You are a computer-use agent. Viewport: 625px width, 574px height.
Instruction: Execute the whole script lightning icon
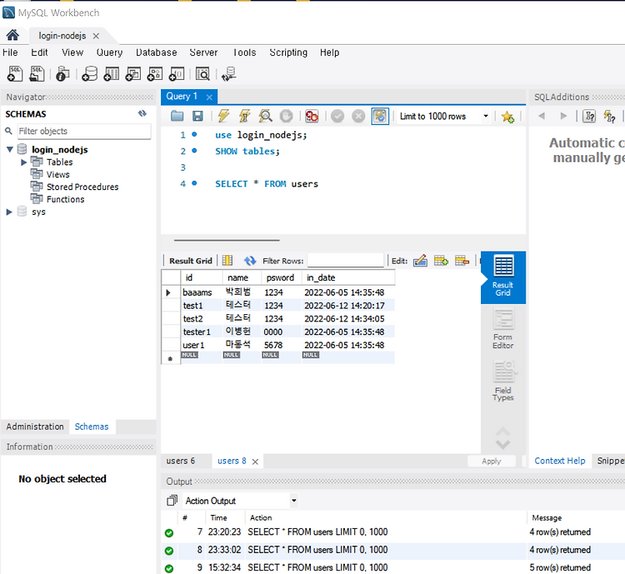tap(223, 116)
